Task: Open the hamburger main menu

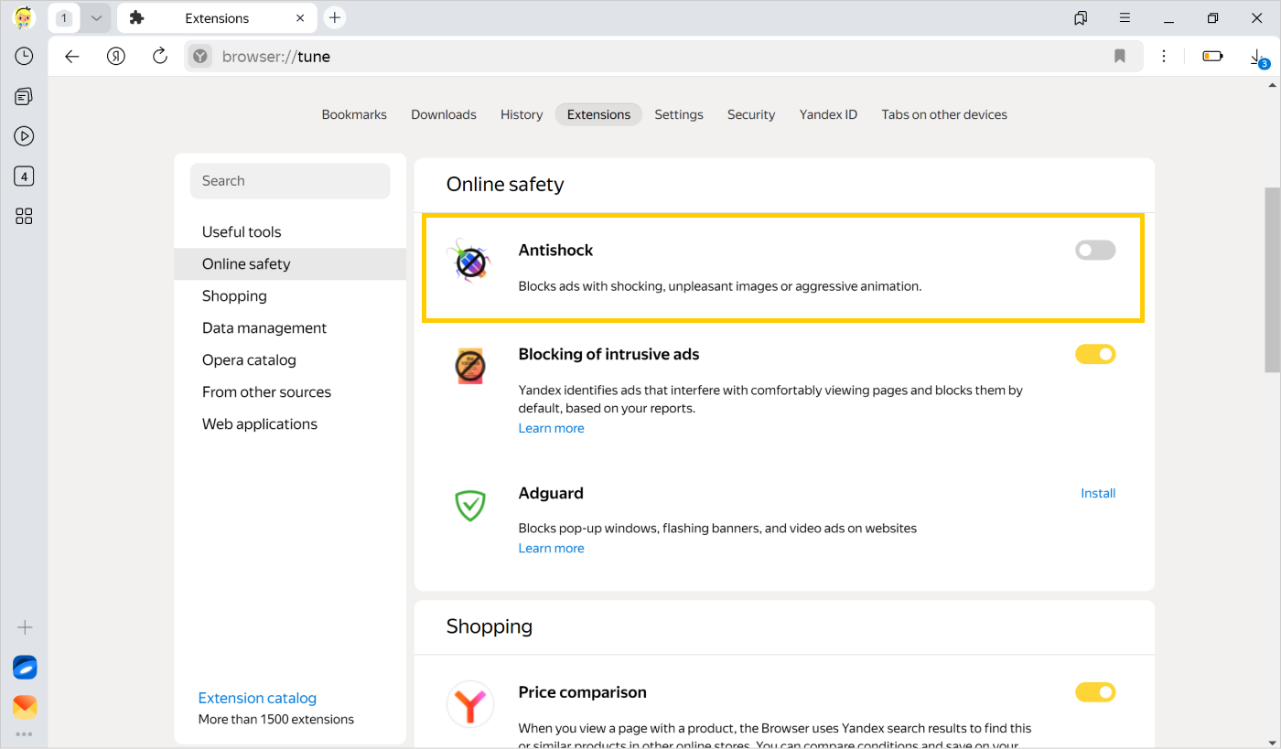Action: point(1125,18)
